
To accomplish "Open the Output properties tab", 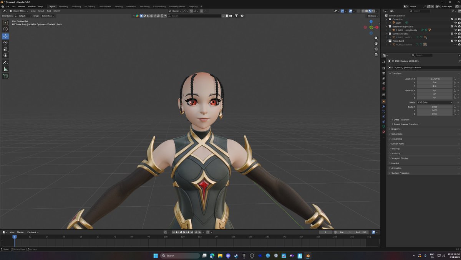I will click(383, 73).
